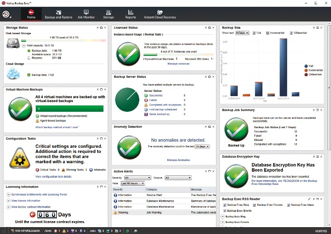The image size is (331, 234).
Task: Open the Backup and Restore tab
Action: point(58,14)
